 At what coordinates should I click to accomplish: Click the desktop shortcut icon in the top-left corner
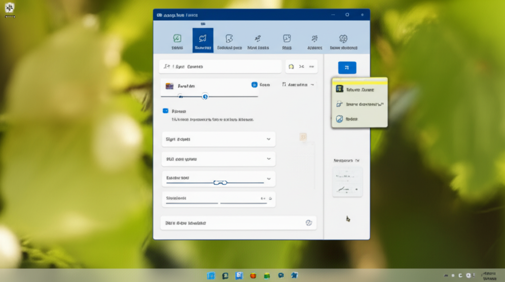click(x=9, y=8)
